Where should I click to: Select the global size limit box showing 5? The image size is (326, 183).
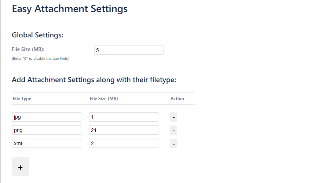128,50
